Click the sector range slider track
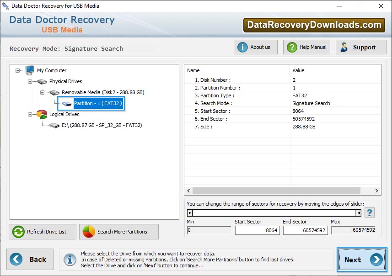 (274, 213)
